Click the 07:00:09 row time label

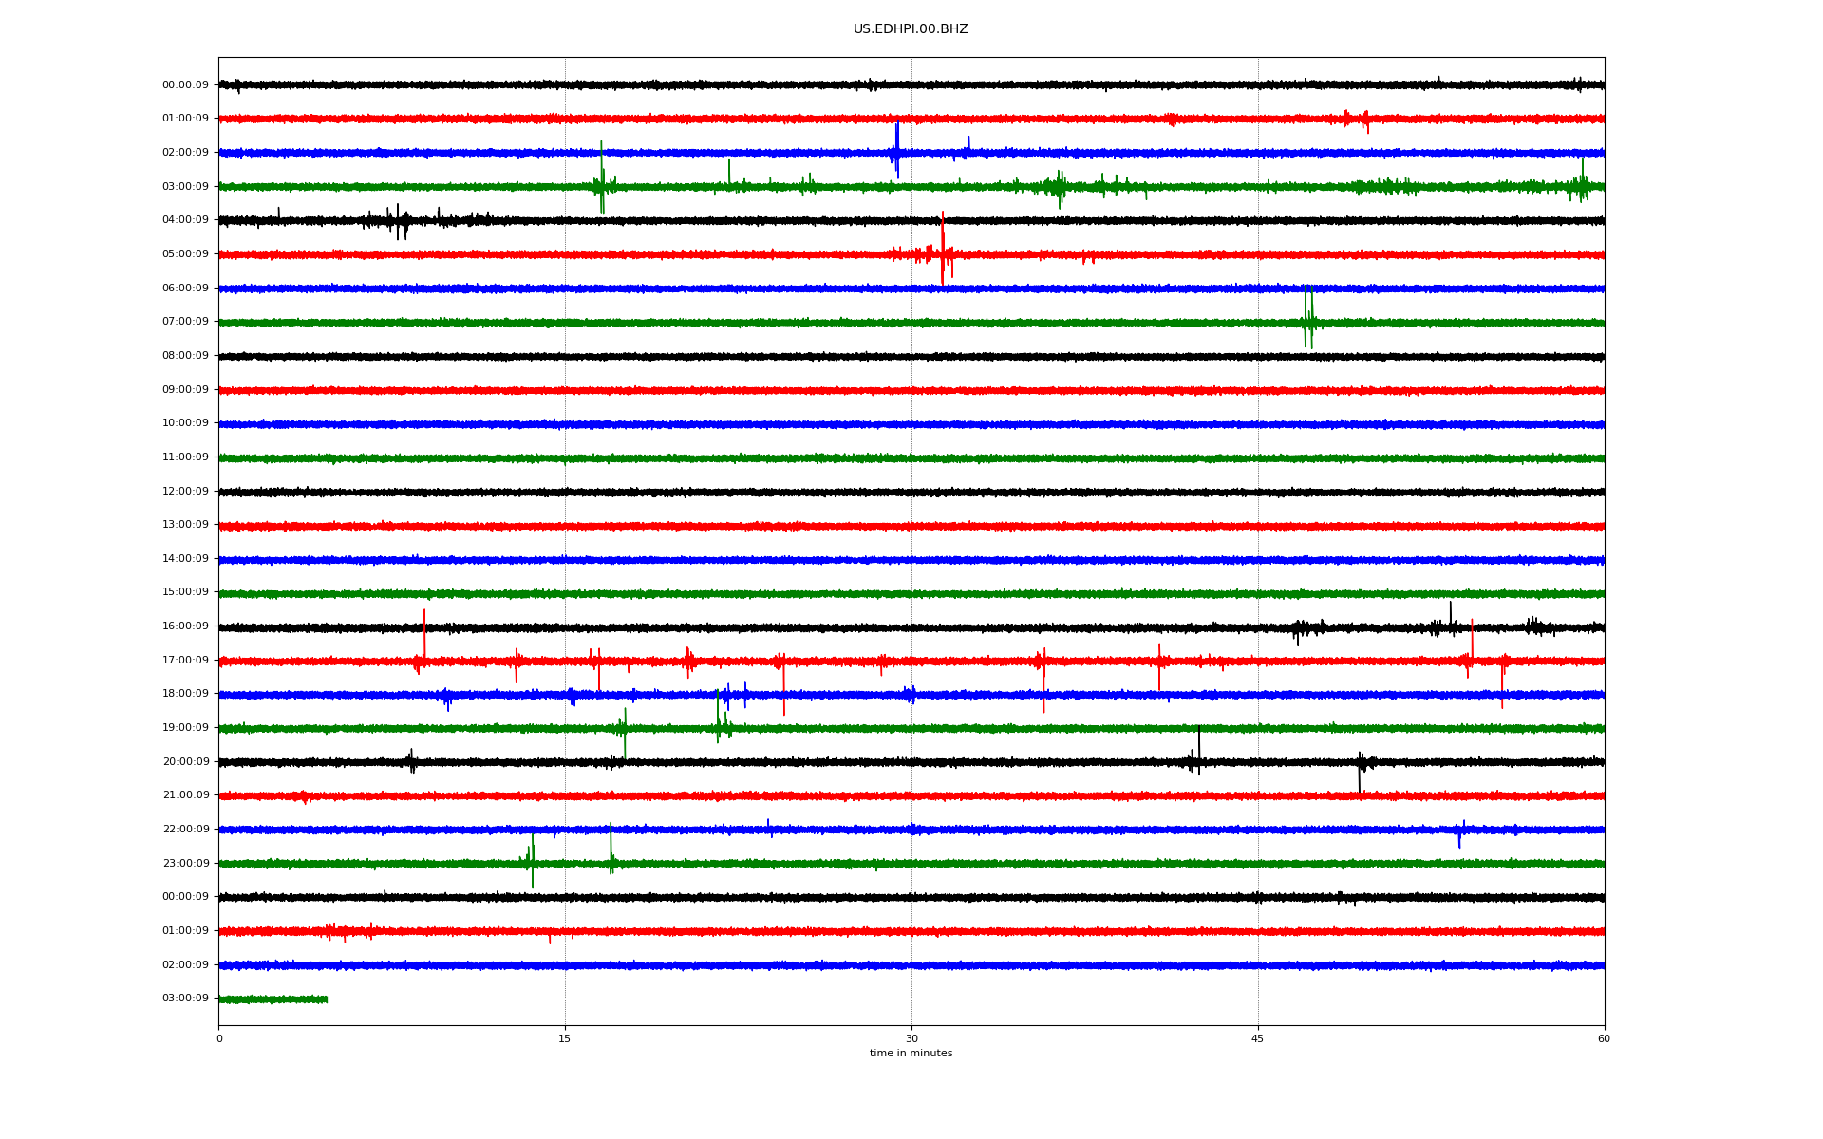coord(185,322)
